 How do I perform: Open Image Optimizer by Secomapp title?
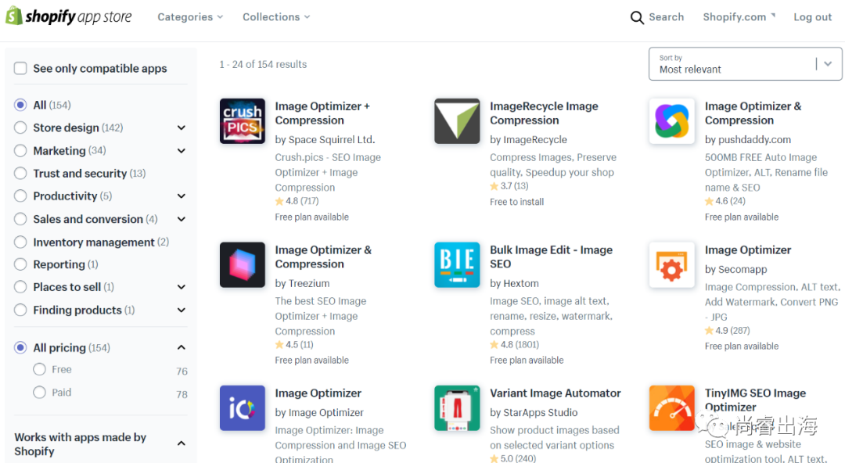click(748, 250)
